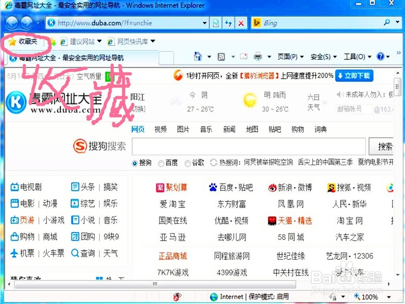Click the vertical scrollbar thumb
405x304 pixels.
point(398,86)
